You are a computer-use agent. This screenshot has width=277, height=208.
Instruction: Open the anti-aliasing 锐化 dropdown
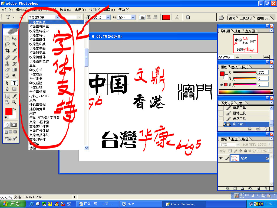(x=133, y=17)
